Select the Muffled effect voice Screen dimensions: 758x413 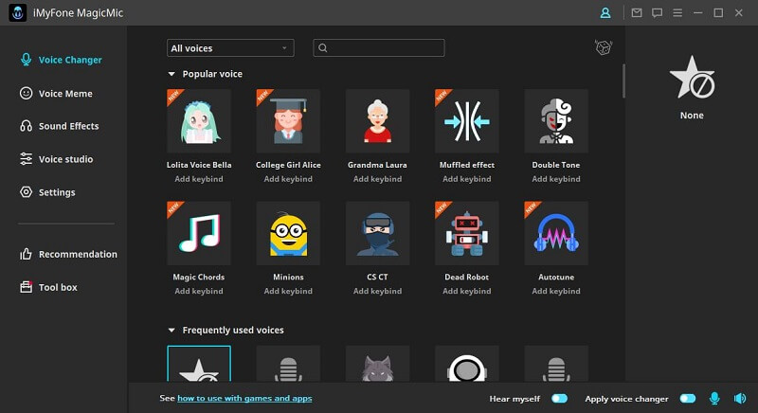point(467,120)
